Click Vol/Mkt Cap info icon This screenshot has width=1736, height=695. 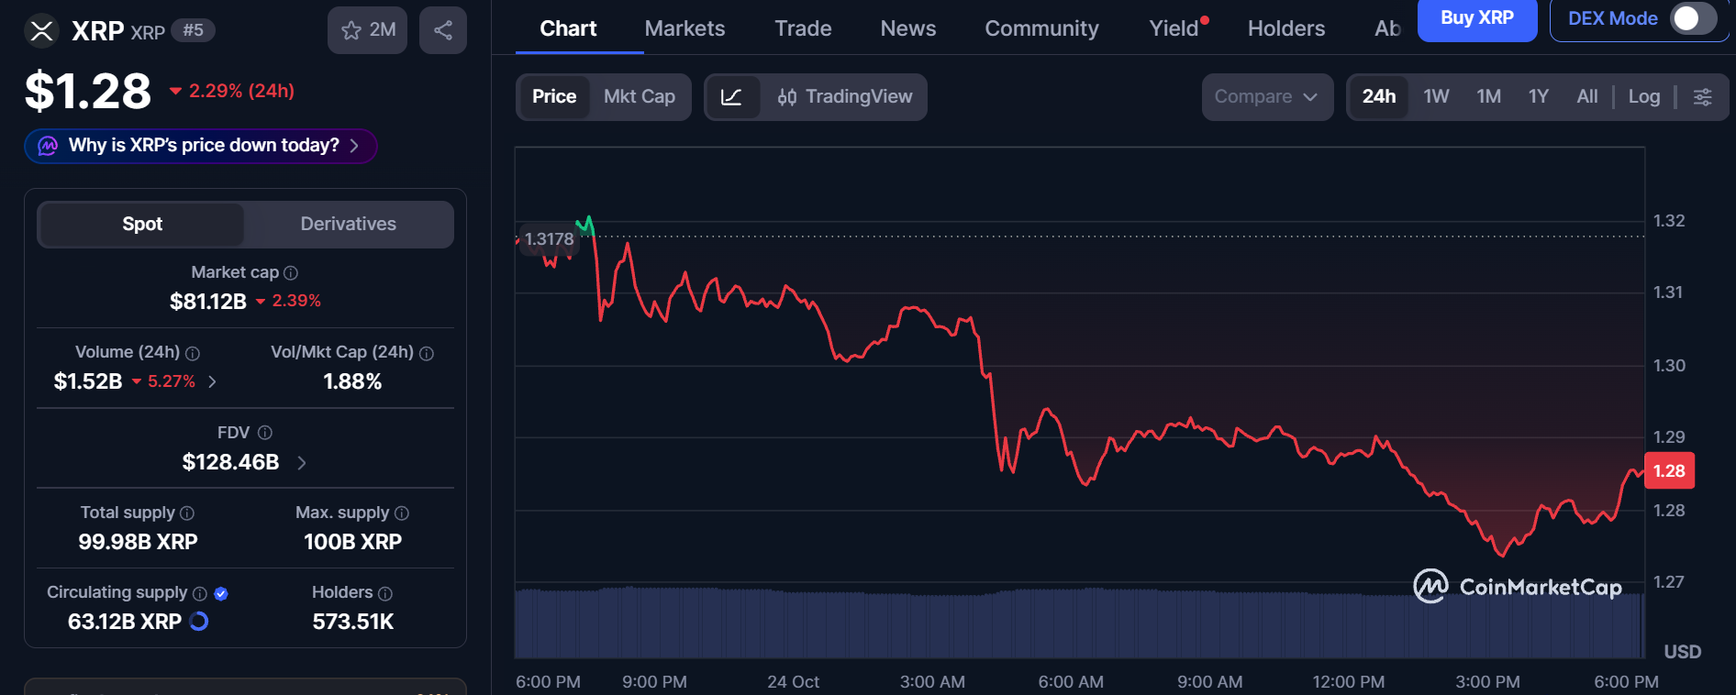pos(427,353)
